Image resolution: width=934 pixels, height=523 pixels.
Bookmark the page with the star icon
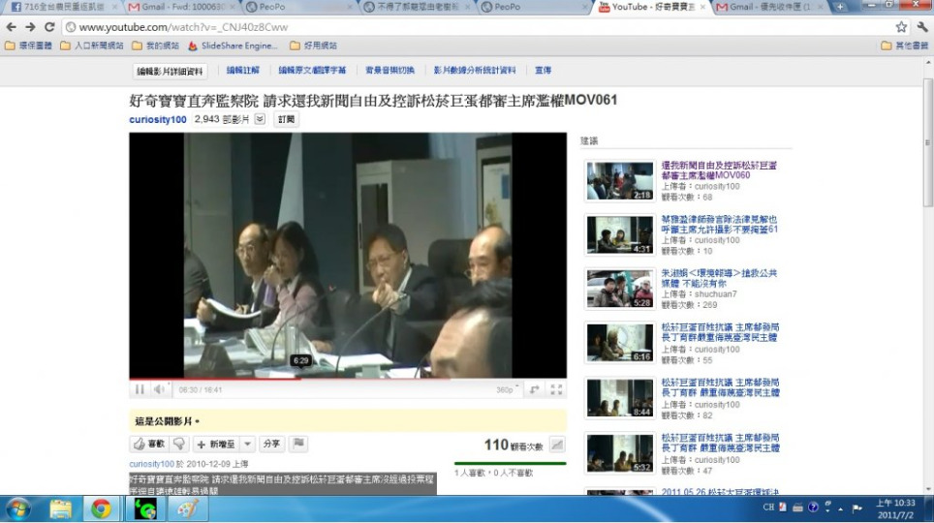click(x=901, y=27)
